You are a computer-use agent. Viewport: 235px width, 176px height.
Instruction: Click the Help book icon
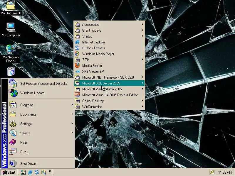click(13, 142)
